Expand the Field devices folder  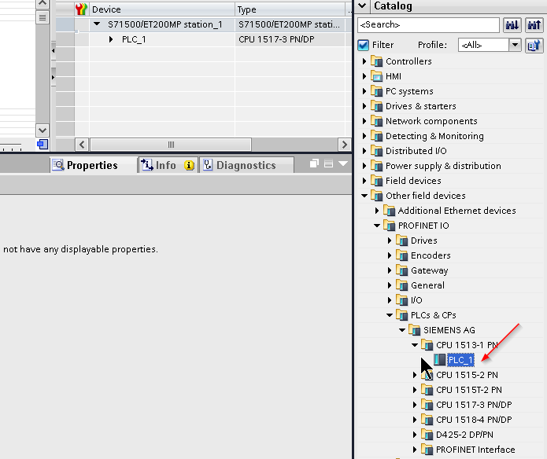click(x=364, y=181)
